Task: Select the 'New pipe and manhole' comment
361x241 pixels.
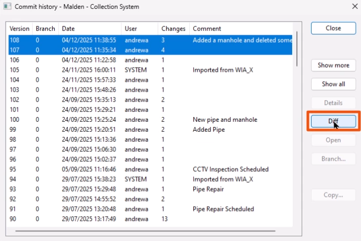Action: tap(225, 120)
